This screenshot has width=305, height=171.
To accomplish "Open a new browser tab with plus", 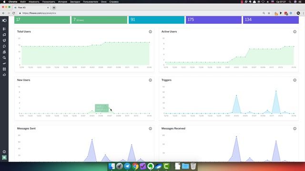I will click(x=54, y=8).
